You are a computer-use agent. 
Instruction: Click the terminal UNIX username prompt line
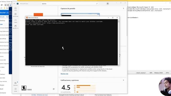click(x=35, y=25)
